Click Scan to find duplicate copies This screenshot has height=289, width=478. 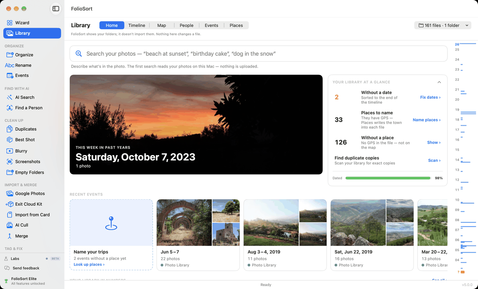(434, 160)
